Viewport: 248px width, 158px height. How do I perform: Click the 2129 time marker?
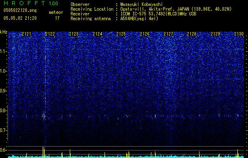tap(215, 34)
